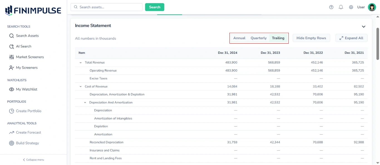Select the Create Forecast trend icon
Image resolution: width=380 pixels, height=165 pixels.
click(x=11, y=132)
